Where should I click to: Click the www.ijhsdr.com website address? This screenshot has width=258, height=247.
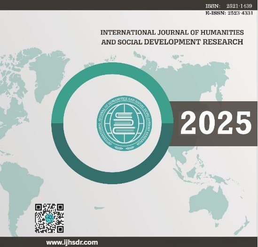(x=72, y=242)
